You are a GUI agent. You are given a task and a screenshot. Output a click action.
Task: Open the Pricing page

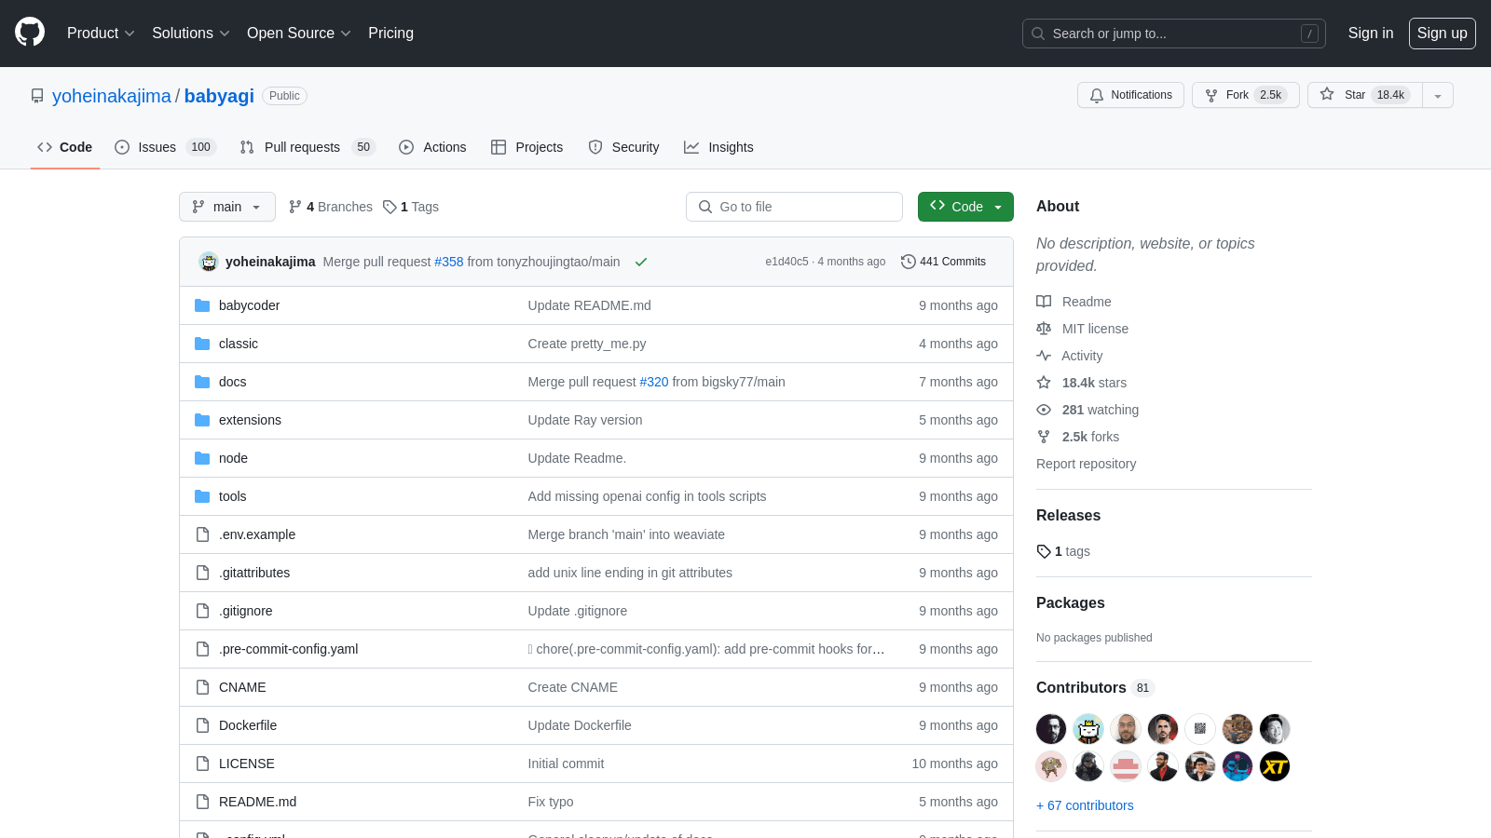click(x=390, y=33)
